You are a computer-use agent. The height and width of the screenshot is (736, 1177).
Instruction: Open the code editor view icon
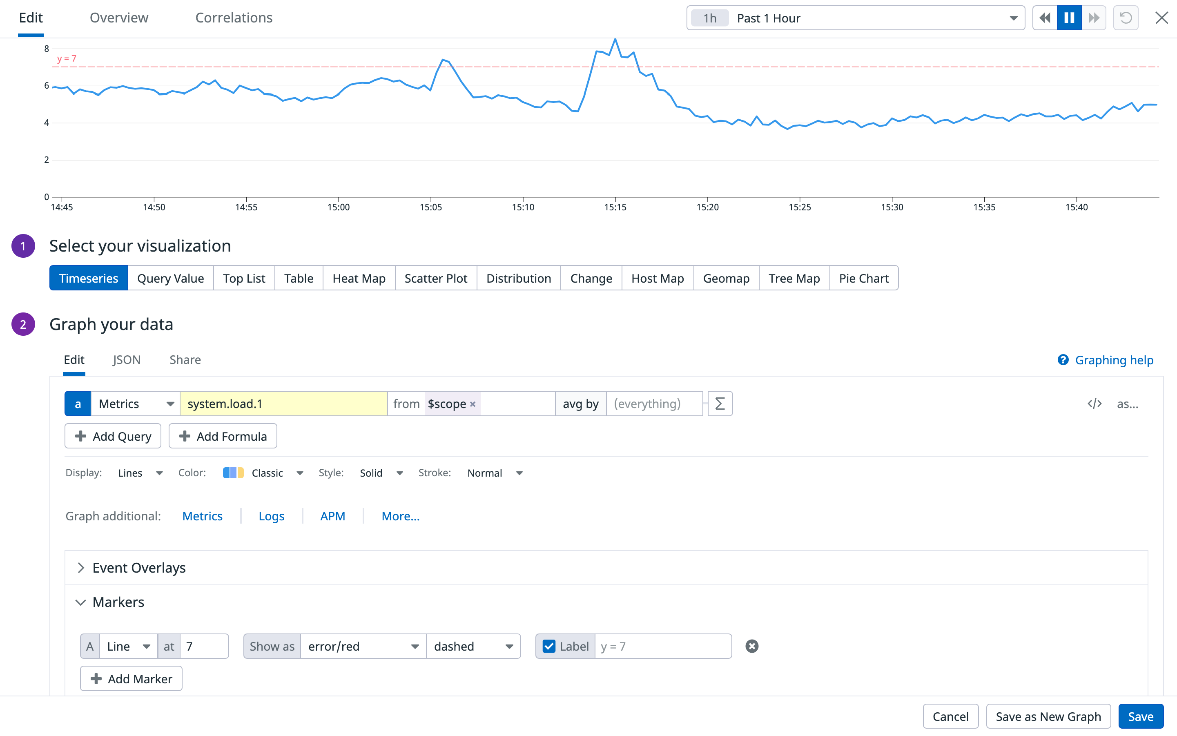1094,404
